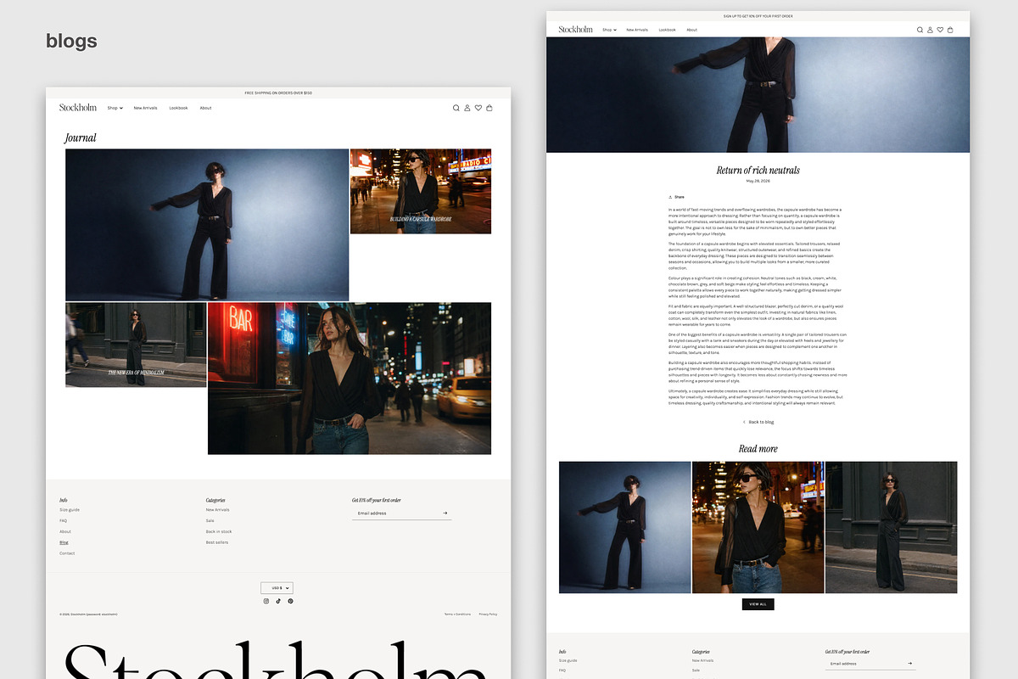Screen dimensions: 1018x679
Task: Open New Arrivals under footer Categories, Journal page
Action: click(217, 510)
